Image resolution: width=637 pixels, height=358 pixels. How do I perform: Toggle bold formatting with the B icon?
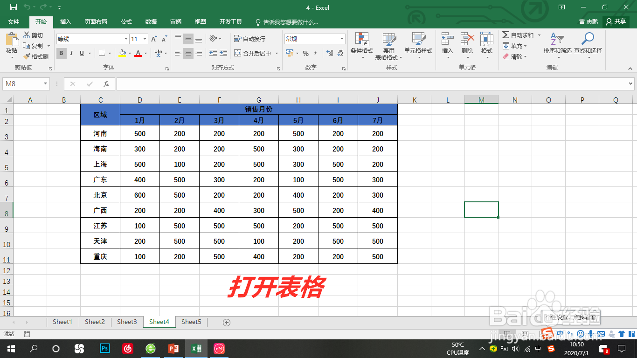[x=61, y=53]
